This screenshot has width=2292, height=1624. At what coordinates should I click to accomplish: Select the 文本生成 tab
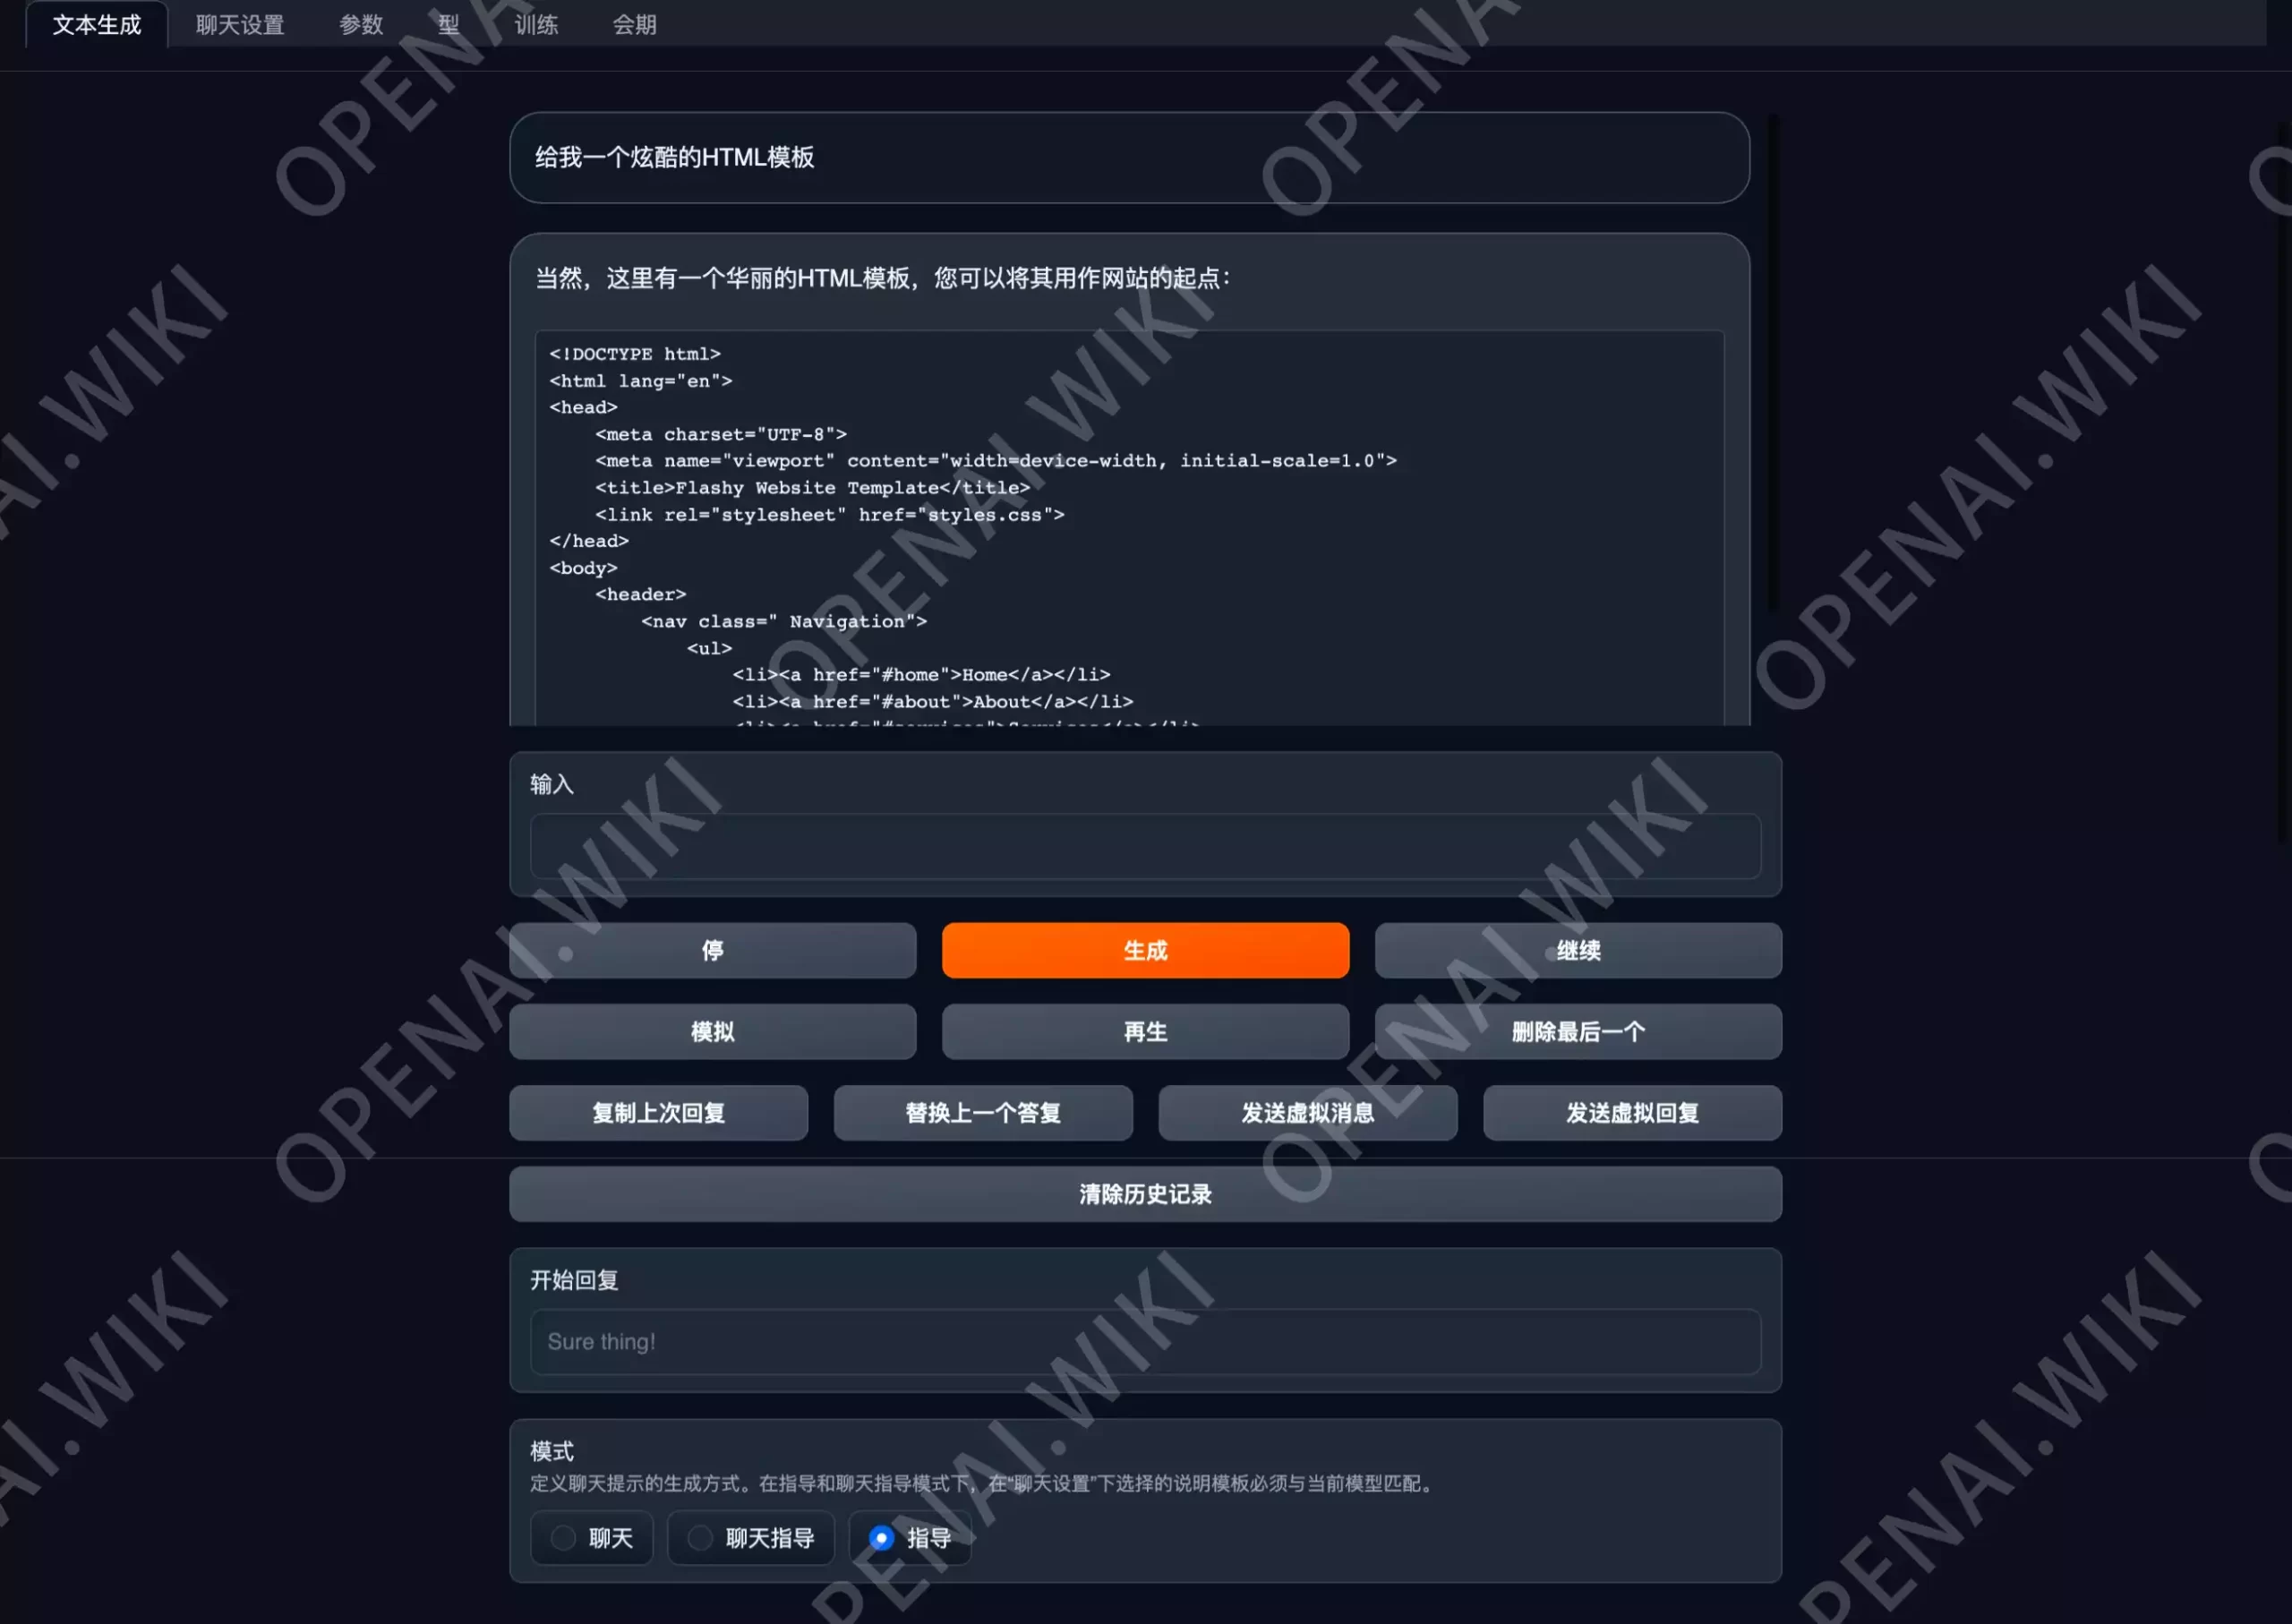97,24
